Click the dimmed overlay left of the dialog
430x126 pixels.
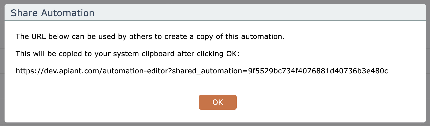[2, 63]
